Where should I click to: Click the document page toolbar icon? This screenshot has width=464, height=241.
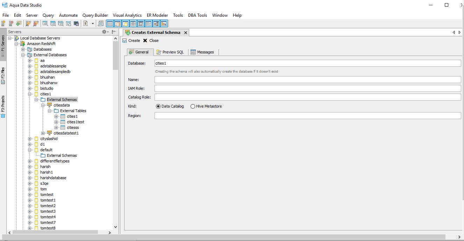(86, 23)
